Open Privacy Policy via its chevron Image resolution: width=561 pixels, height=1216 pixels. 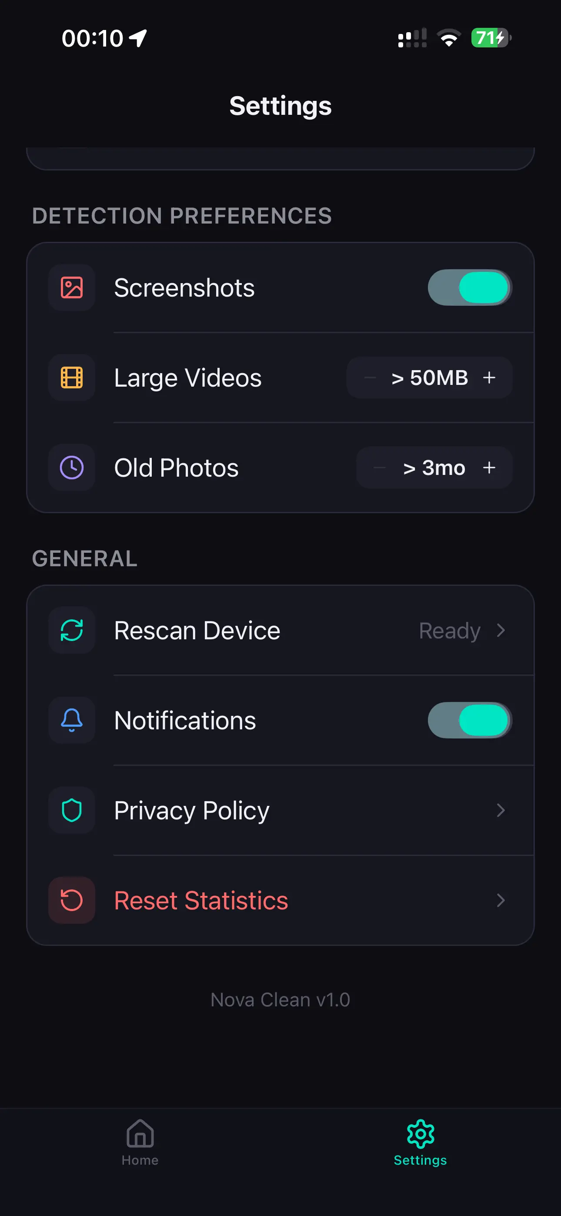click(x=501, y=810)
